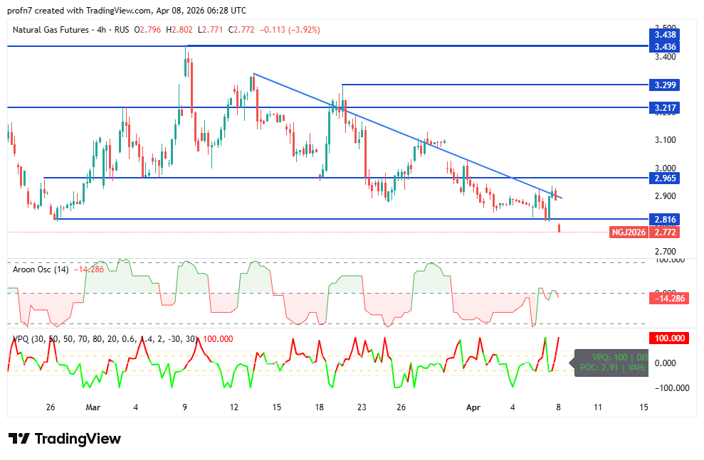Click the 2.900 price axis tick

tap(665, 196)
